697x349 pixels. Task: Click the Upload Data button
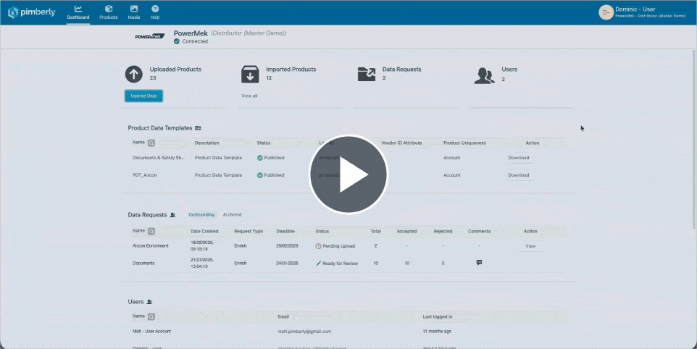pos(143,96)
